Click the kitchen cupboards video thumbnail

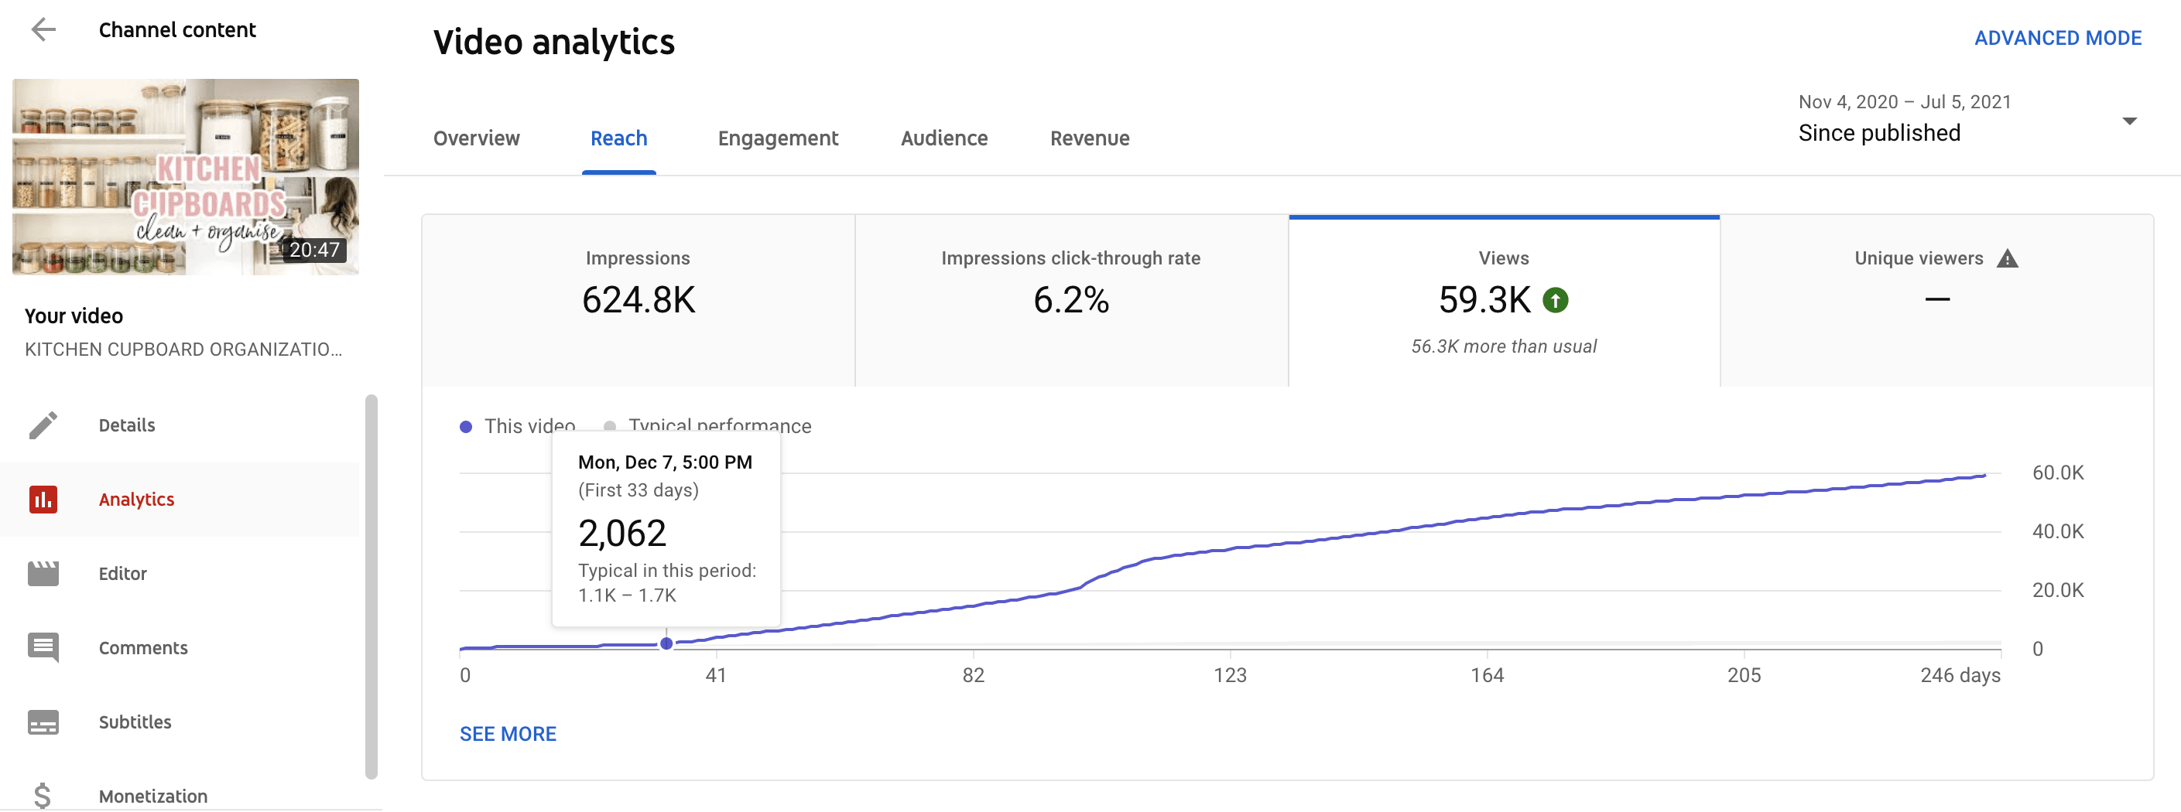coord(186,177)
